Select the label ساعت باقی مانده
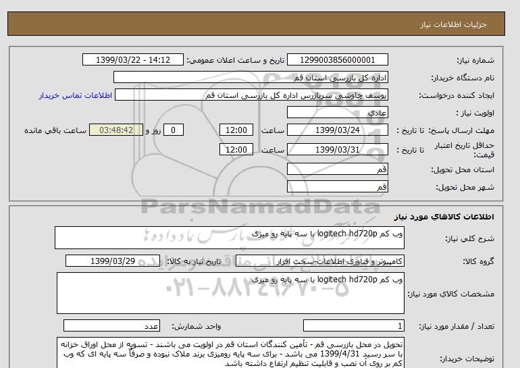Viewport: 520px width, 368px height. click(x=55, y=130)
